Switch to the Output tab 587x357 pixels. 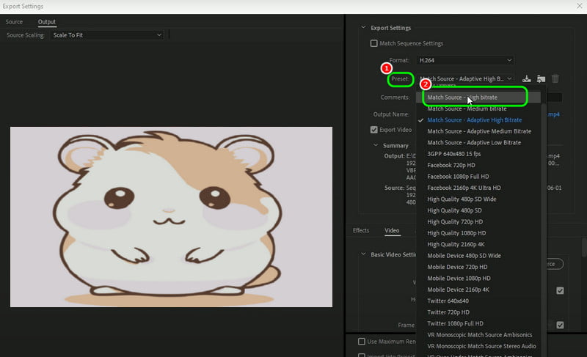click(47, 22)
